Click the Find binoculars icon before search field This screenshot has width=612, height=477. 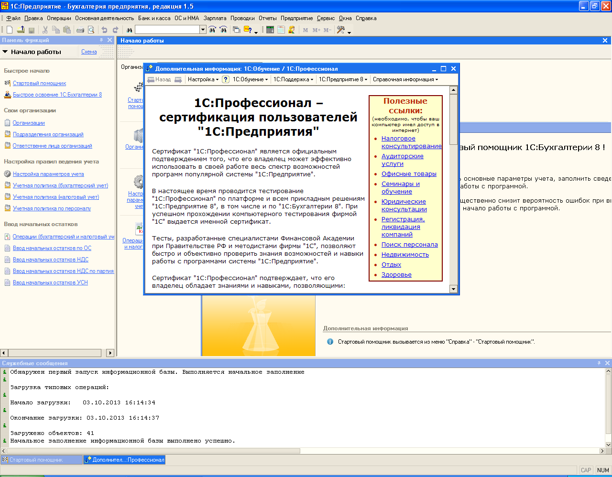129,30
